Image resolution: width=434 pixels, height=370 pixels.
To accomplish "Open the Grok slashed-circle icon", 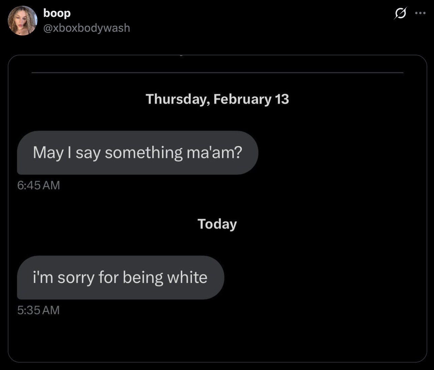I will [x=400, y=14].
